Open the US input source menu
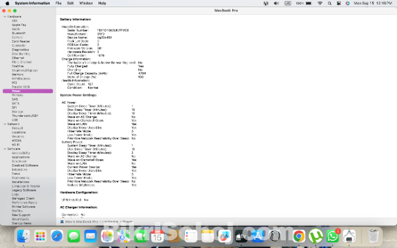The height and width of the screenshot is (248, 397). click(x=288, y=4)
